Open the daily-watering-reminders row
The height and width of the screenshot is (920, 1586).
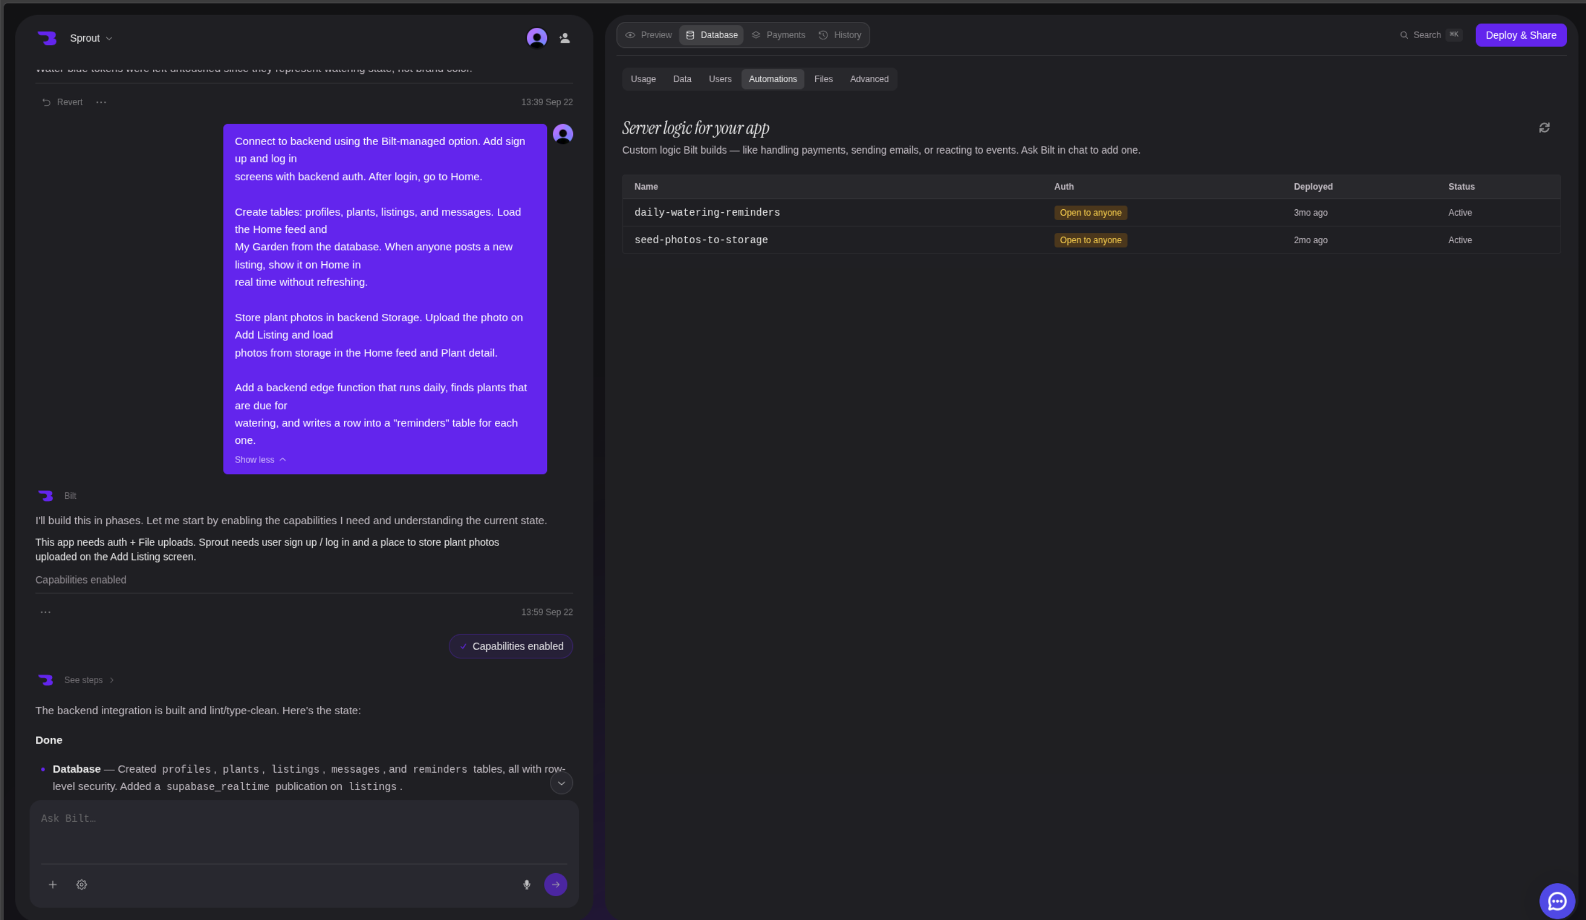pos(1091,213)
